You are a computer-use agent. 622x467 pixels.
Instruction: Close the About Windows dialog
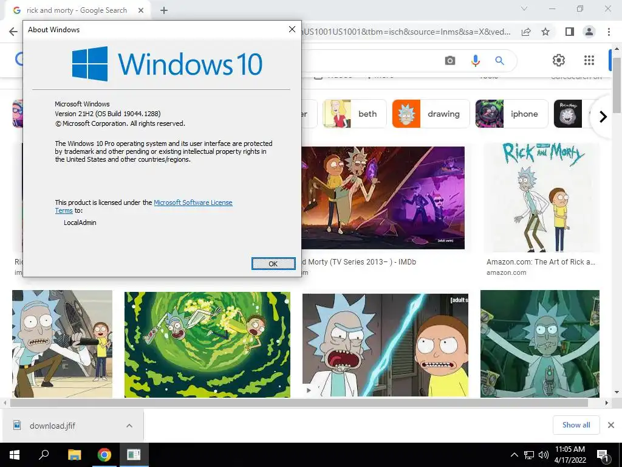292,29
